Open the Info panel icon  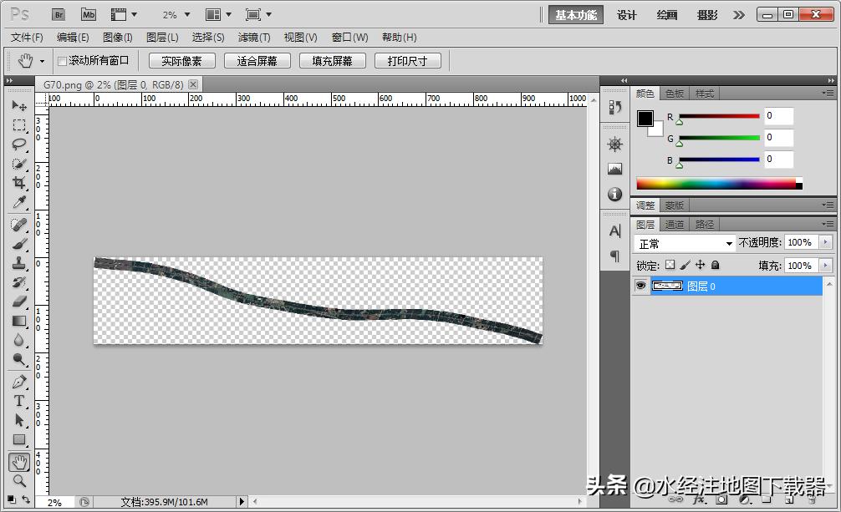click(614, 193)
